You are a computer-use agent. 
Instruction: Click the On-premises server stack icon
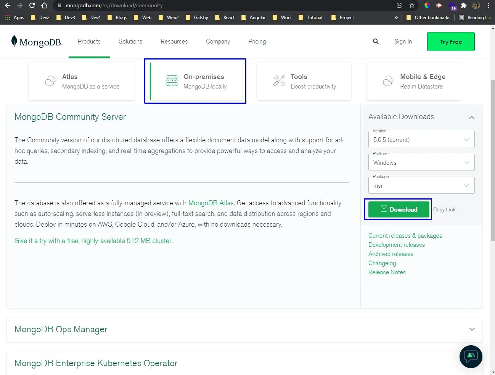coord(172,81)
